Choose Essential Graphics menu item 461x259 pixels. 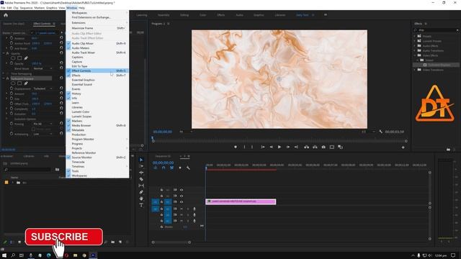coord(97,80)
